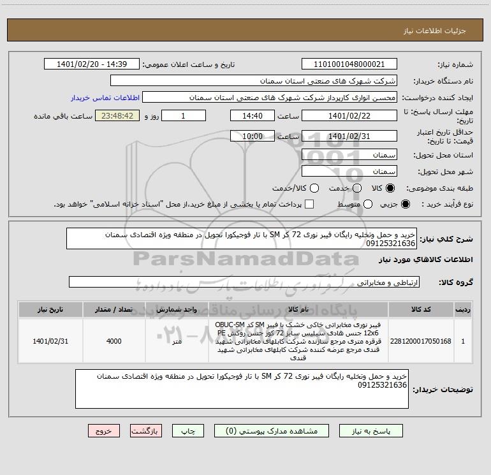The width and height of the screenshot is (491, 475).
Task: Choose the جزیی purchase process option
Action: tap(405, 204)
